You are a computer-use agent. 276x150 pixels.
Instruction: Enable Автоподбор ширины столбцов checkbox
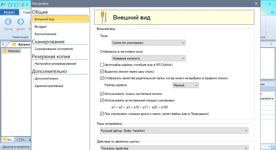coord(102,65)
